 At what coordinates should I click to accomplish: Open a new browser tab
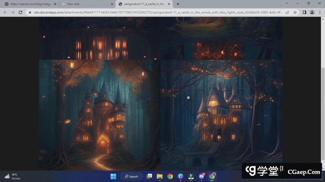click(x=178, y=4)
